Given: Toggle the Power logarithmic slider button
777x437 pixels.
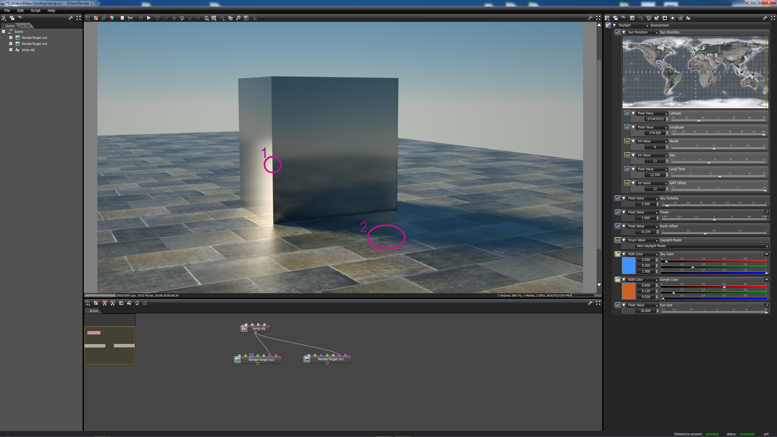Looking at the screenshot, I should (766, 212).
